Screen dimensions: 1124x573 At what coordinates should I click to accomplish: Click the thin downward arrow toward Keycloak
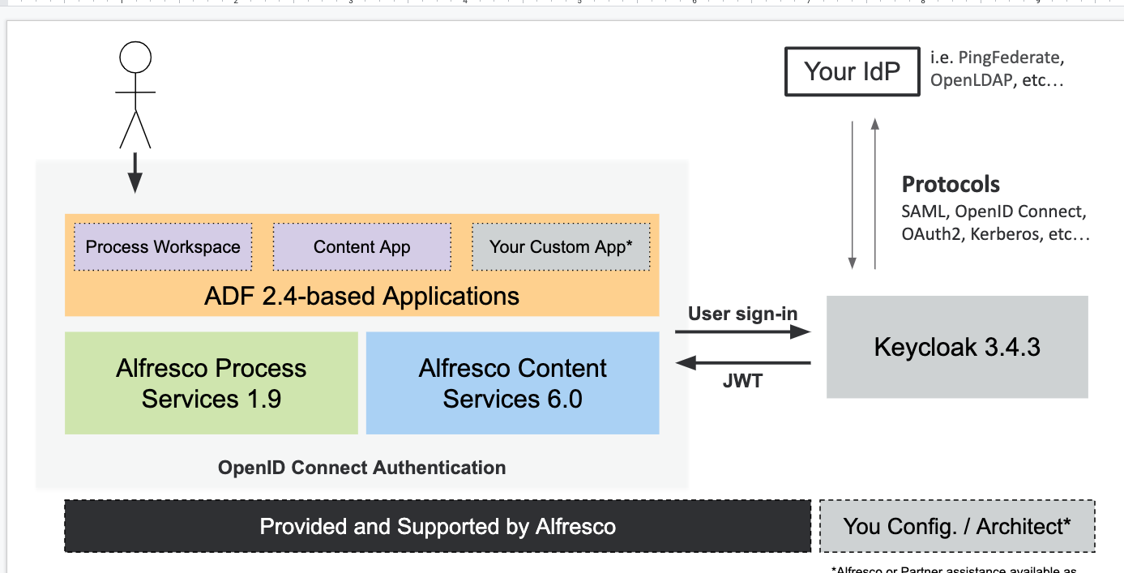[x=853, y=195]
